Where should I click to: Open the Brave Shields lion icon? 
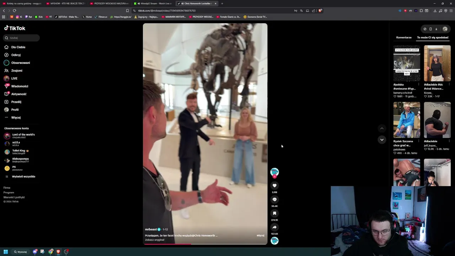click(x=320, y=11)
